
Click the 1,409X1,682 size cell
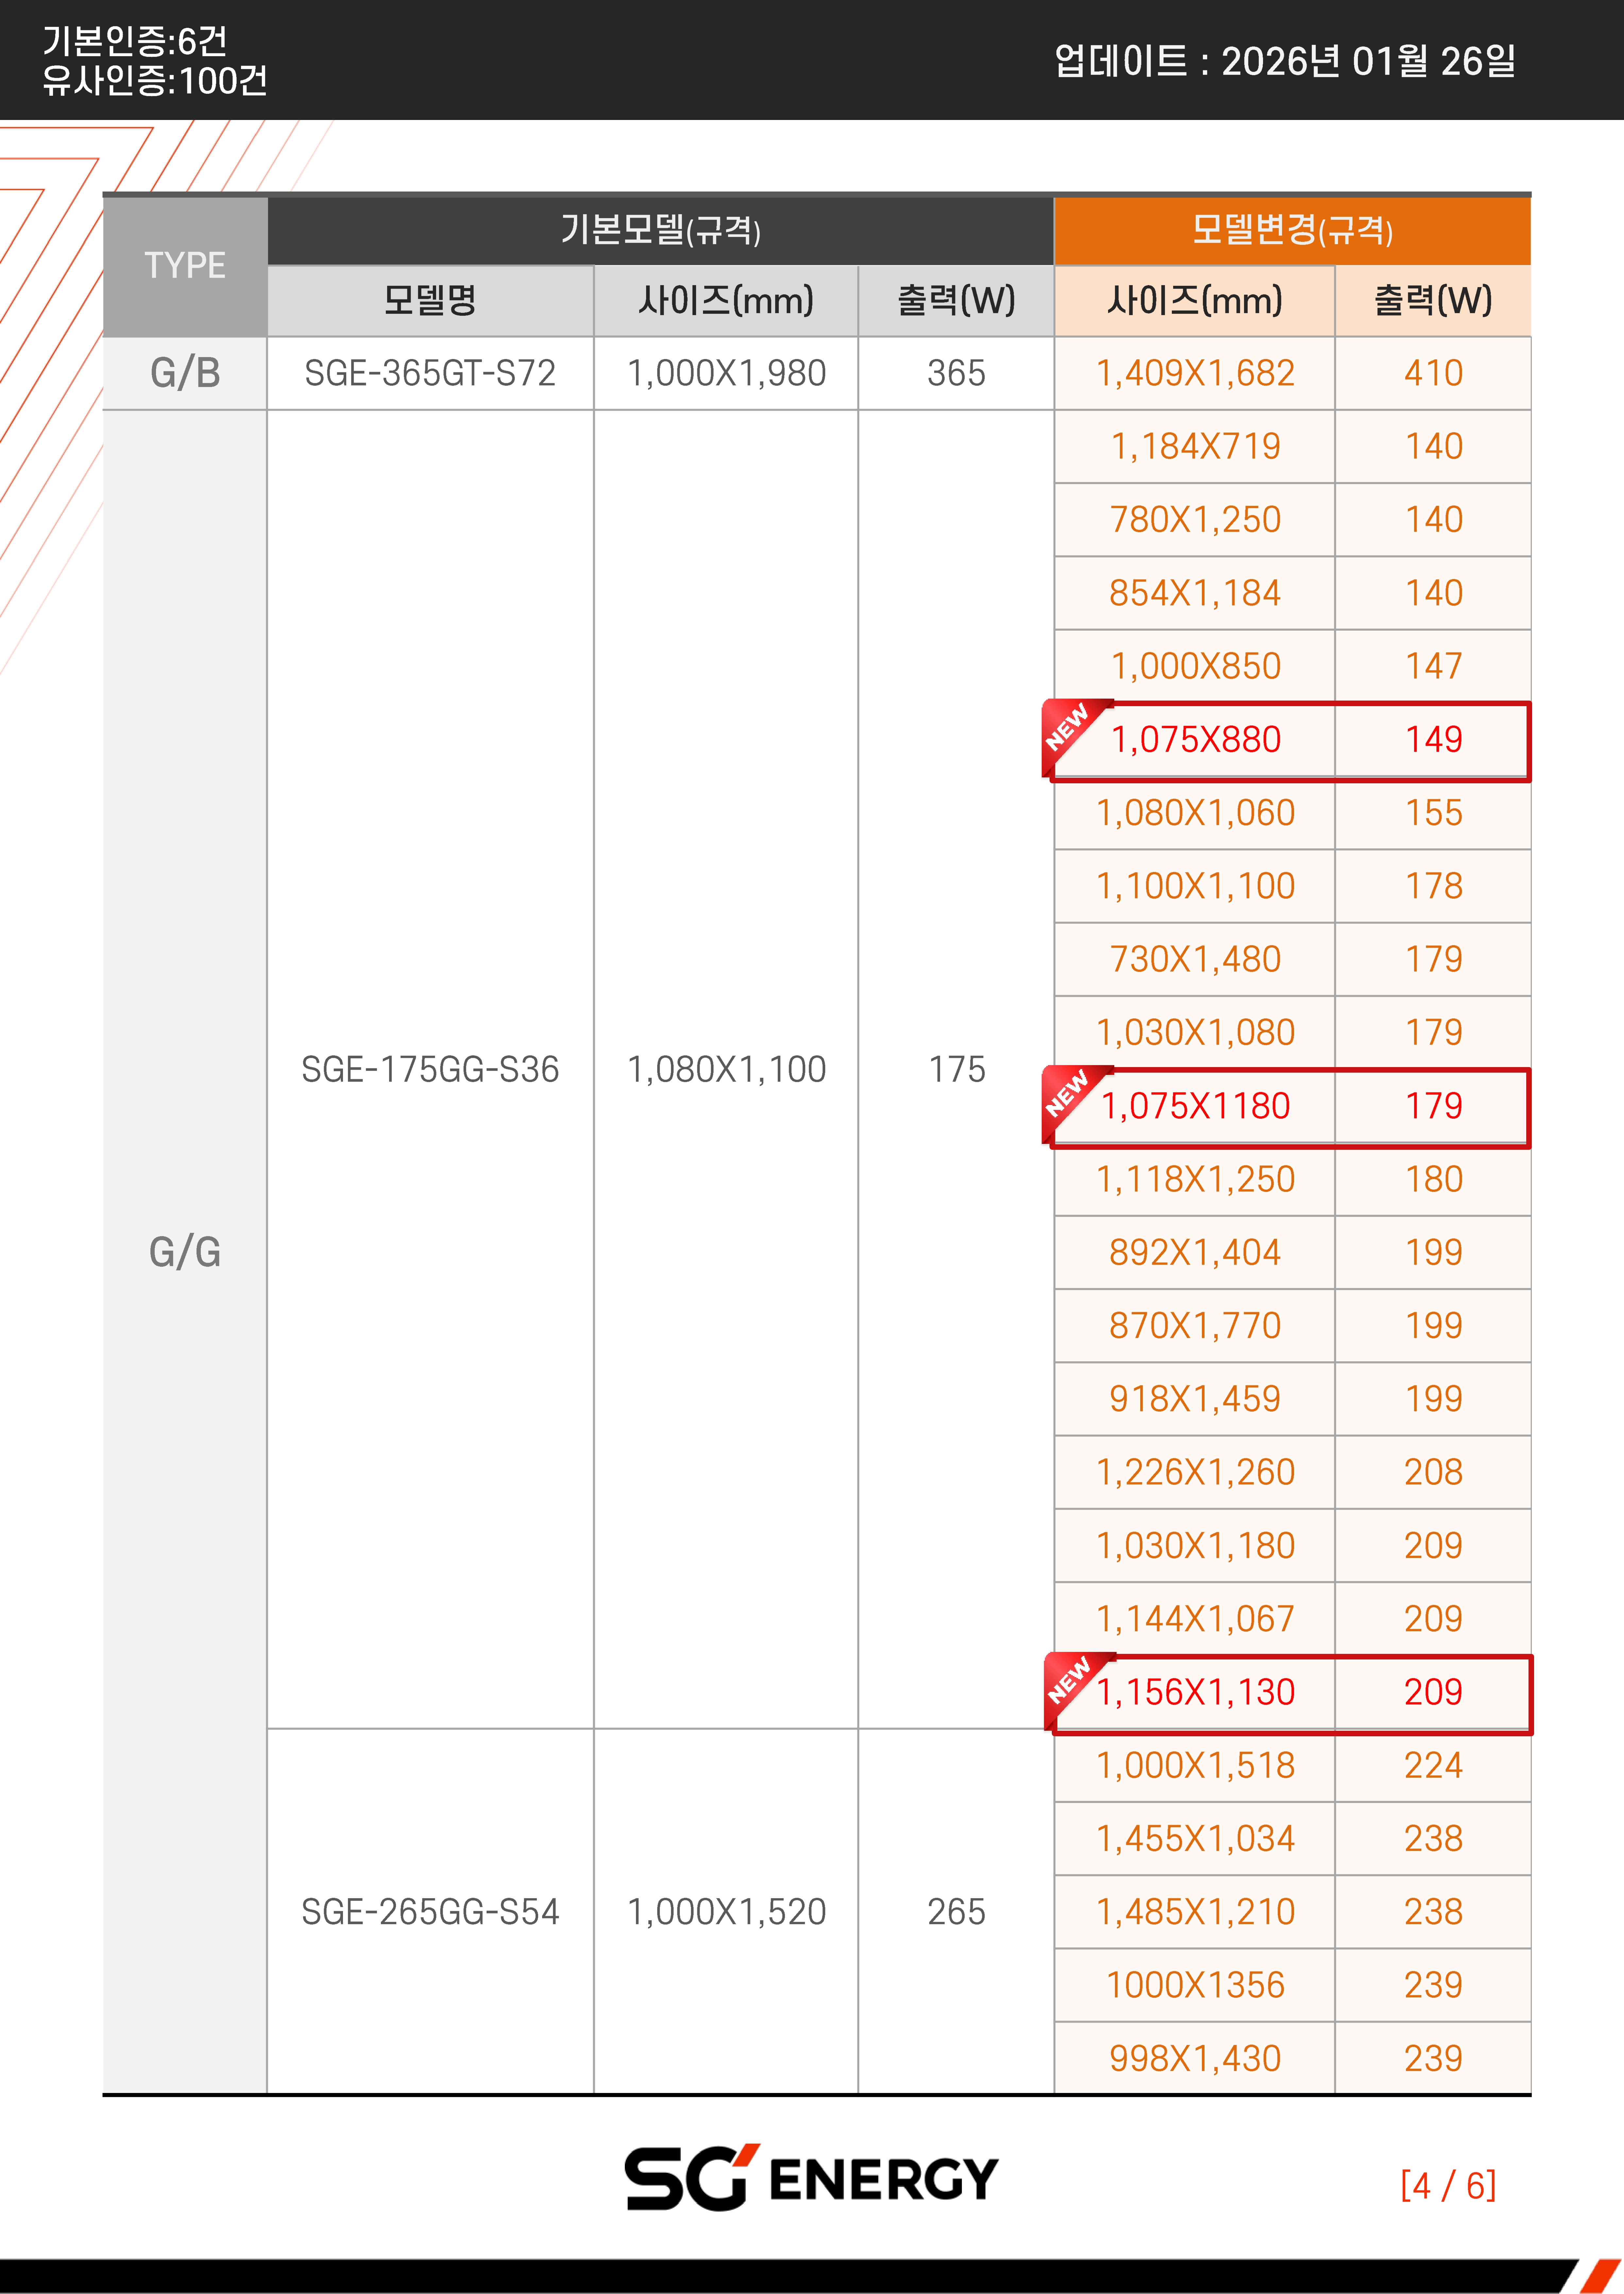click(1195, 373)
